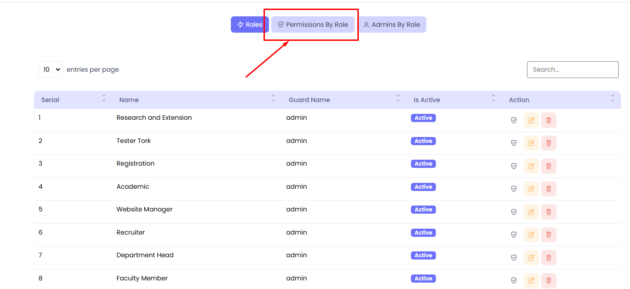This screenshot has width=630, height=289.
Task: Switch to Permissions By Role tab
Action: (313, 24)
